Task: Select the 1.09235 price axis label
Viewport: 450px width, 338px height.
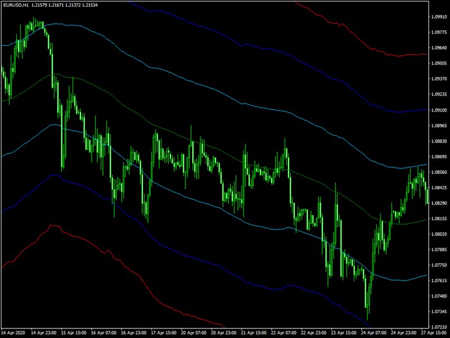Action: 439,94
